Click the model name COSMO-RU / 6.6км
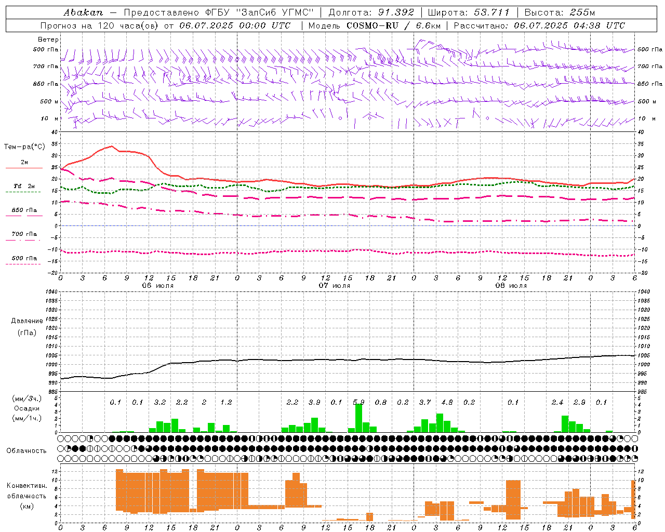This screenshot has width=665, height=532. point(394,25)
